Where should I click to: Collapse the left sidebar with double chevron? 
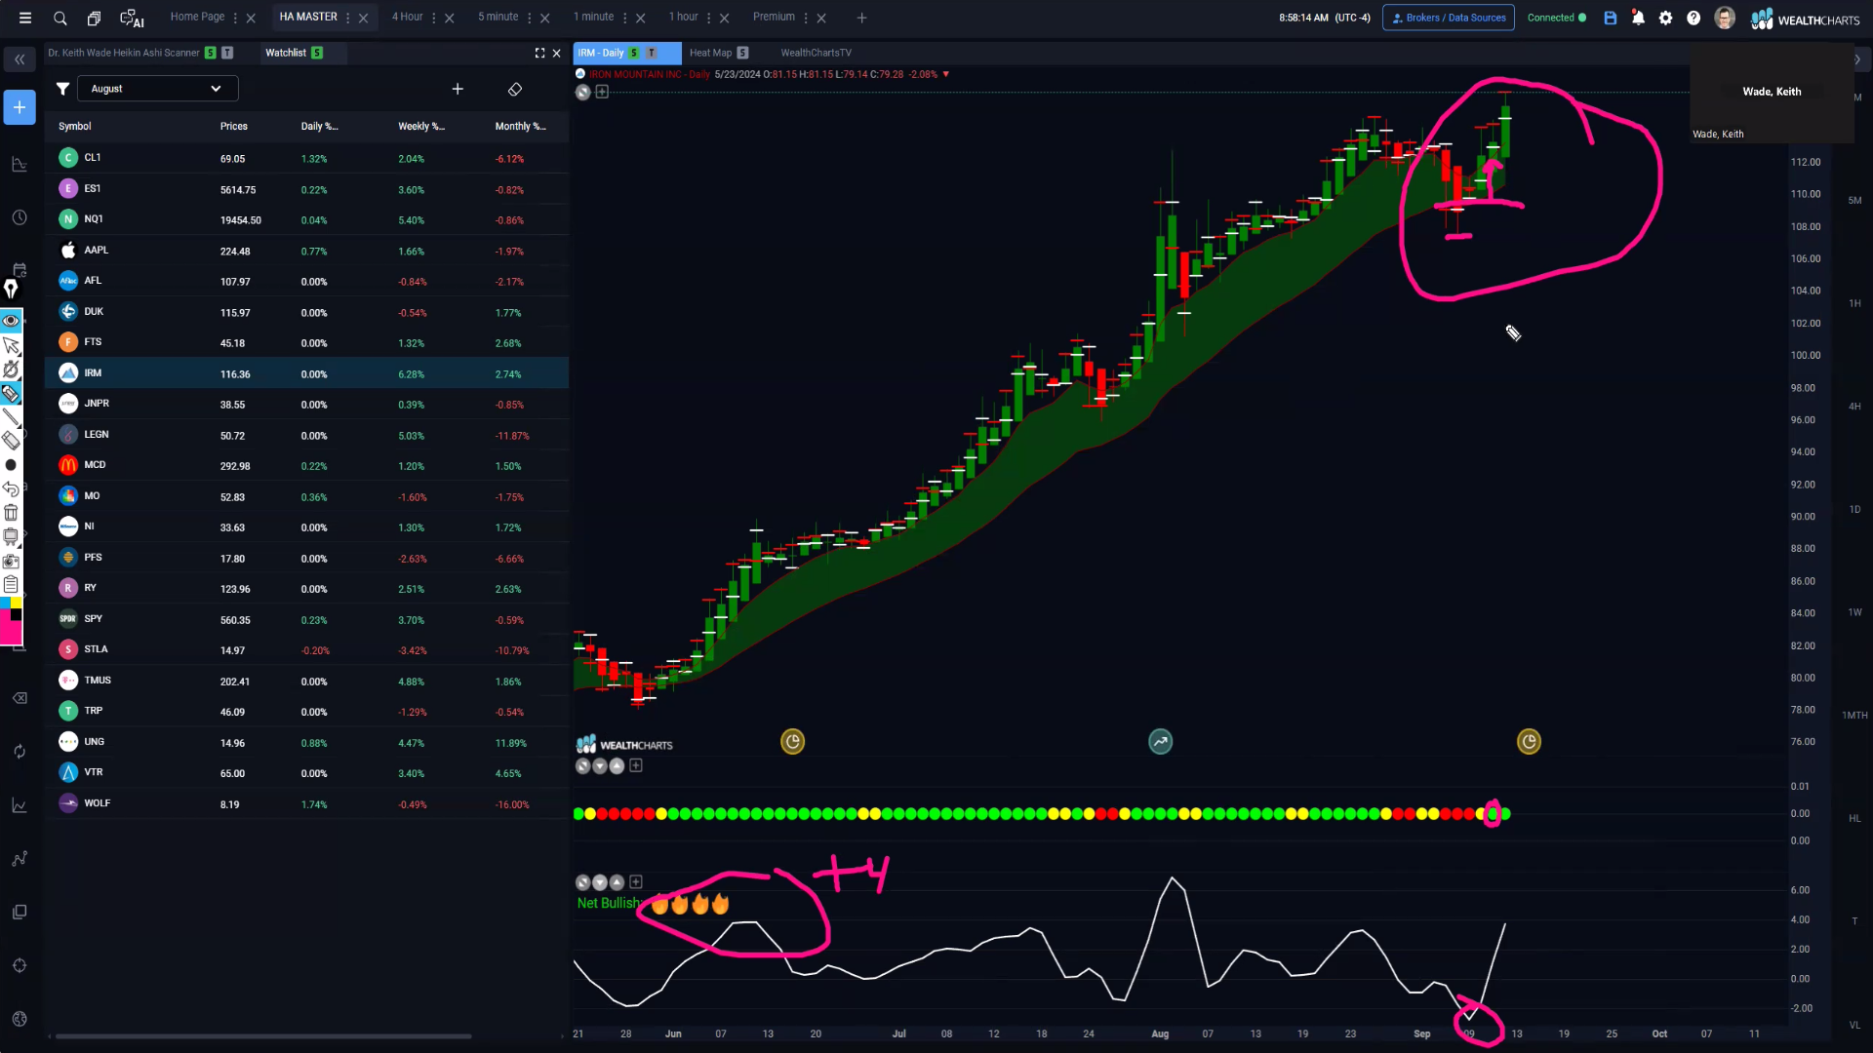pos(20,59)
